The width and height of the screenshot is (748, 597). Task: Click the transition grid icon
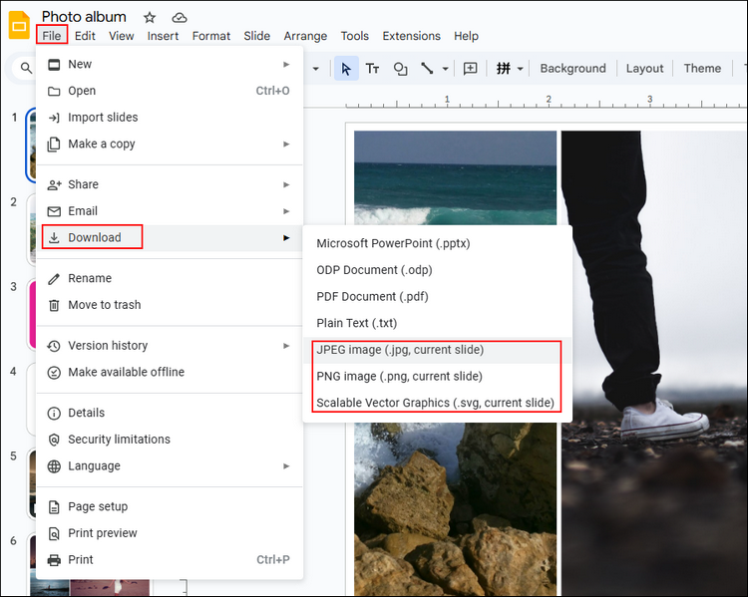pyautogui.click(x=504, y=69)
